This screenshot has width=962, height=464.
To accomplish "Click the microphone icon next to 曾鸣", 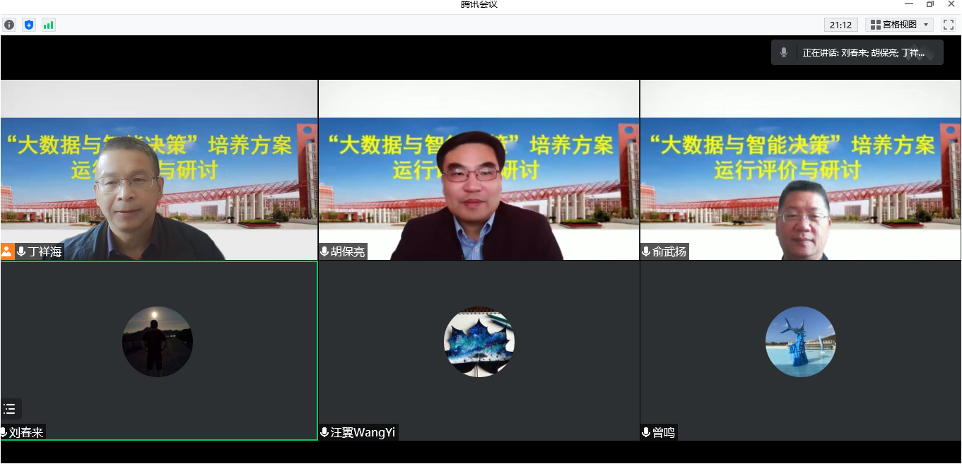I will tap(646, 432).
